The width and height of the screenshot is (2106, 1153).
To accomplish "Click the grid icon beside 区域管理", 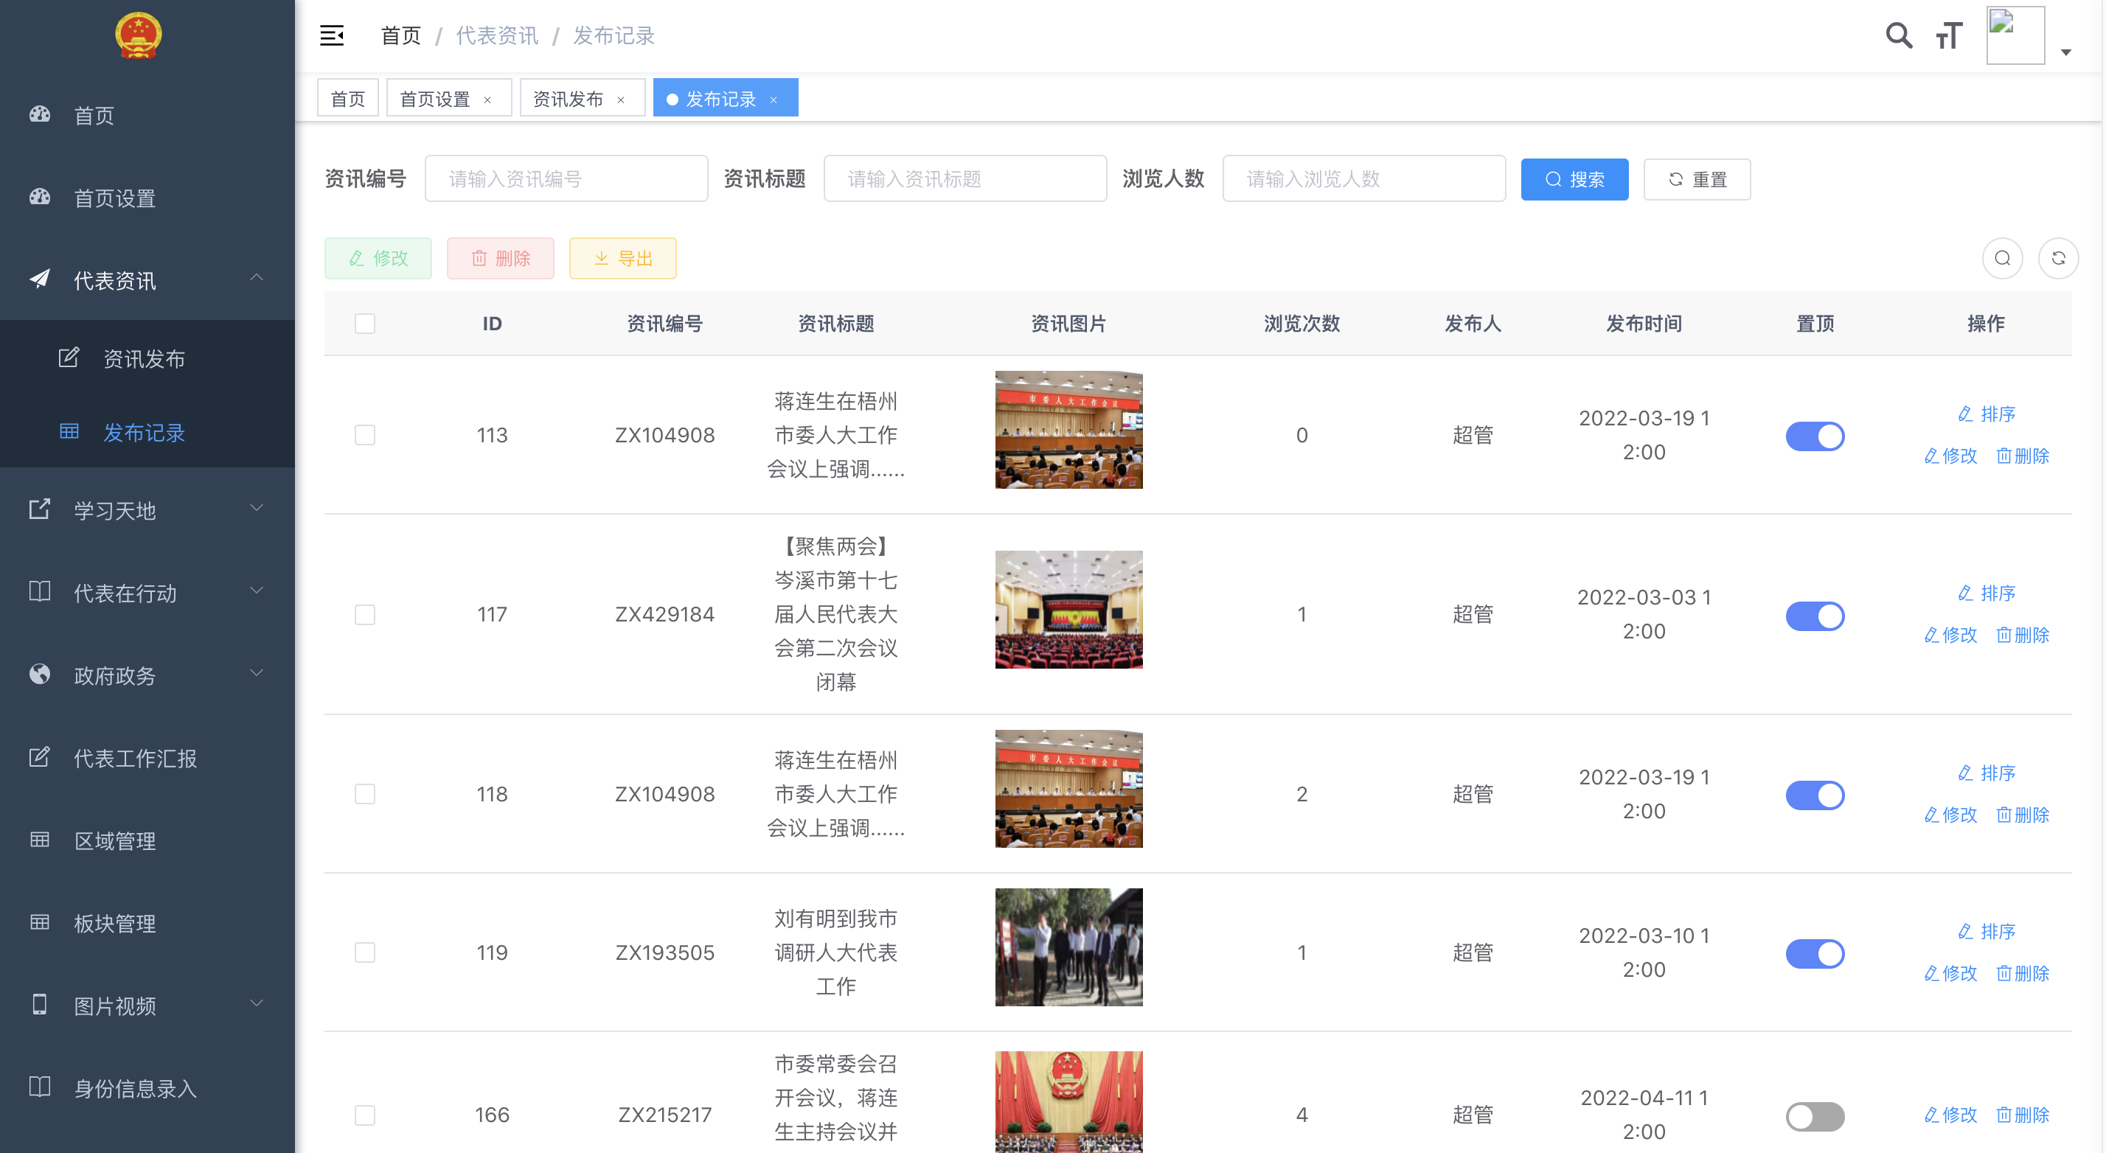I will click(x=39, y=839).
